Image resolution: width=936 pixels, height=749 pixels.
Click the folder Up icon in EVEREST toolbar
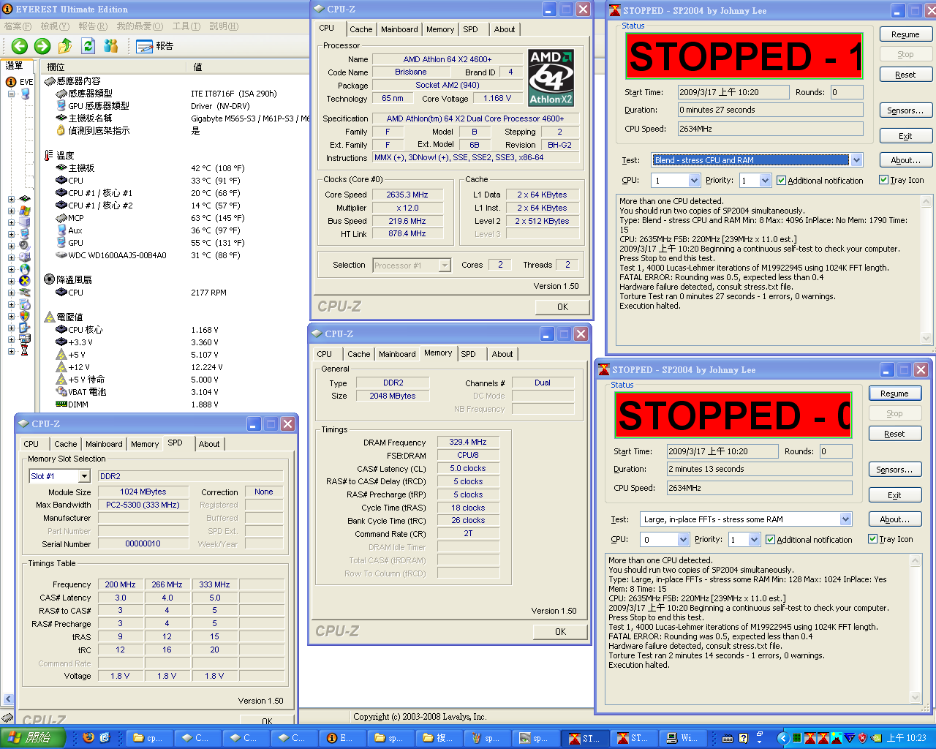65,46
